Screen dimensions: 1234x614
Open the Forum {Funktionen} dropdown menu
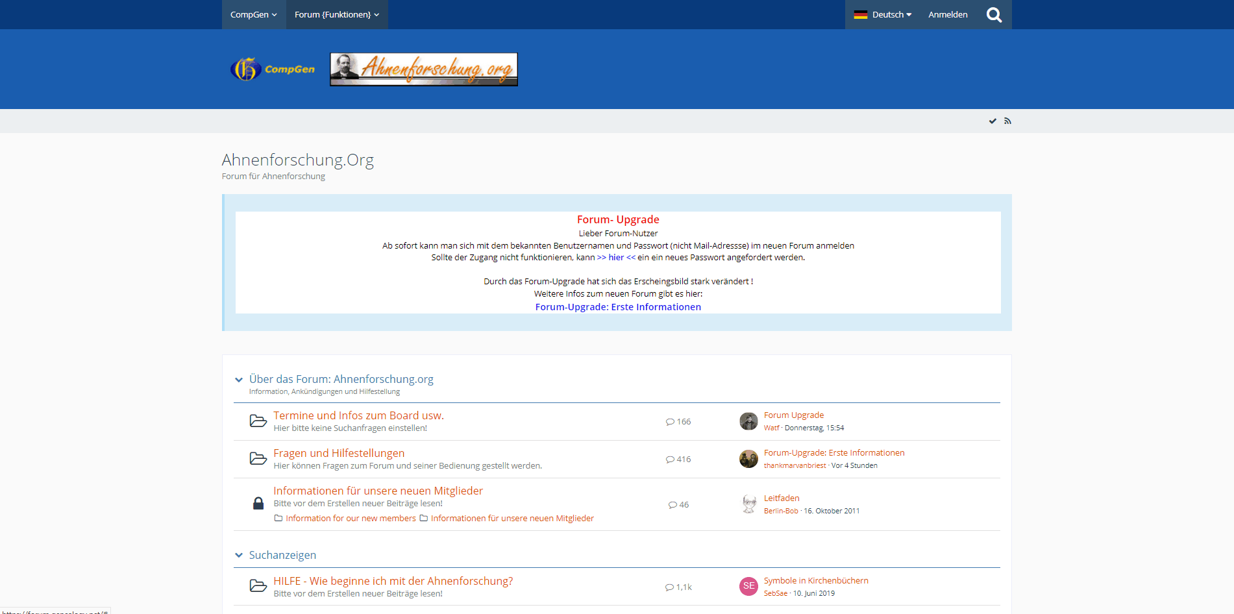337,14
